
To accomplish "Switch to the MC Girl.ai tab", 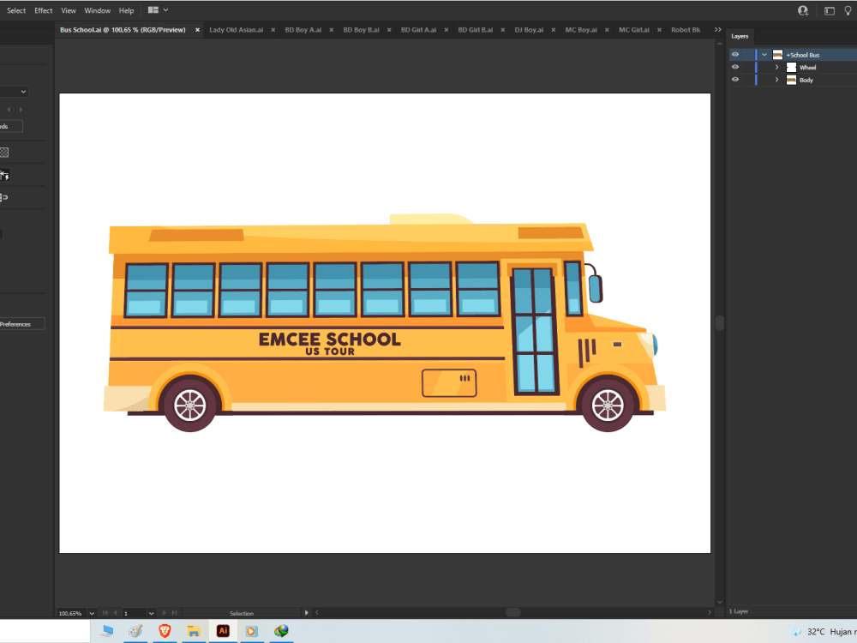I will pyautogui.click(x=634, y=29).
